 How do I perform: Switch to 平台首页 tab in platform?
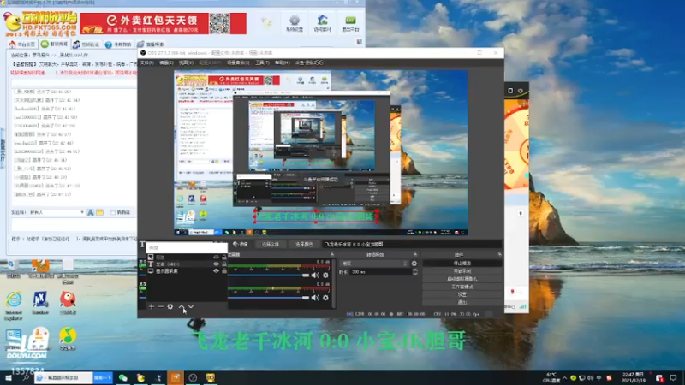point(22,44)
